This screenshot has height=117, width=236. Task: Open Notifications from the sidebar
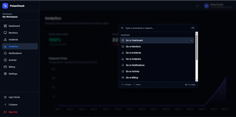pyautogui.click(x=20, y=53)
